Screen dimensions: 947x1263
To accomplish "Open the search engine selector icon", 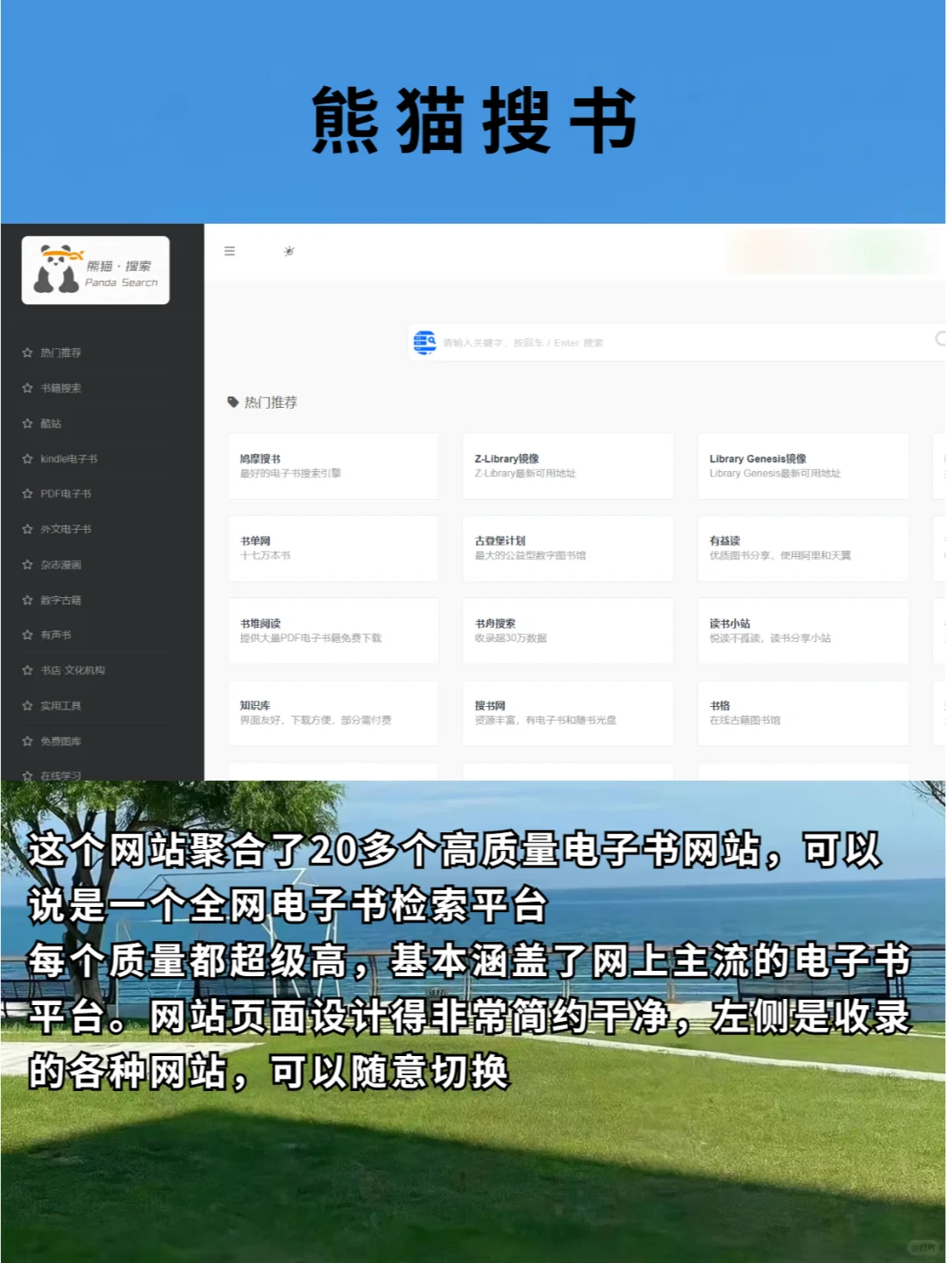I will tap(425, 342).
